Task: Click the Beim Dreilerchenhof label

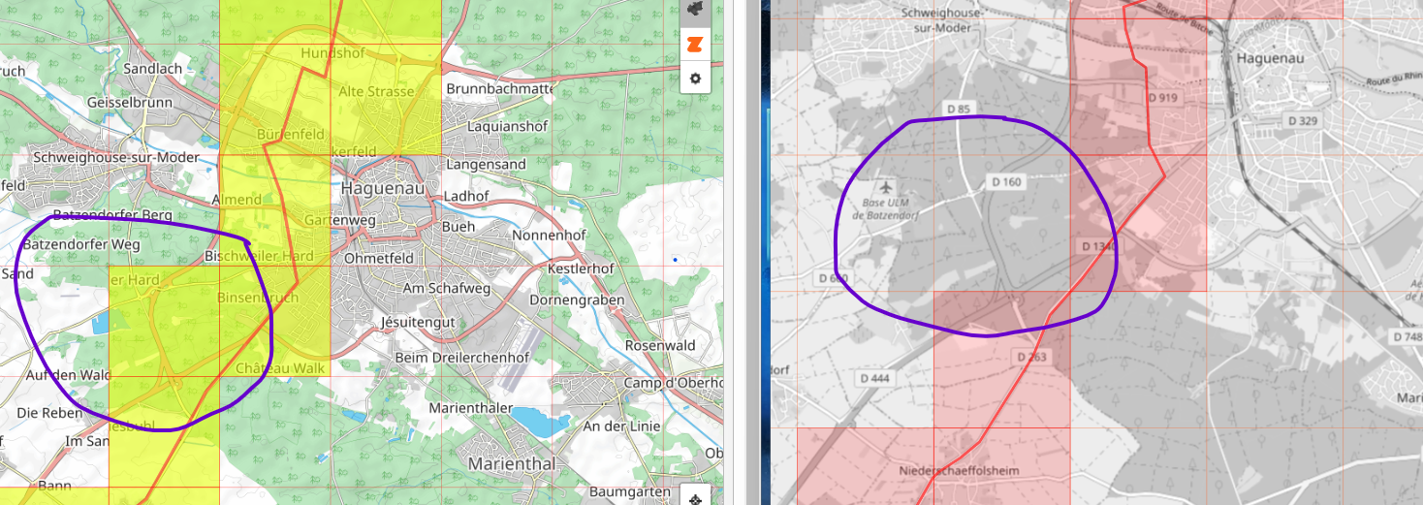Action: coord(462,358)
